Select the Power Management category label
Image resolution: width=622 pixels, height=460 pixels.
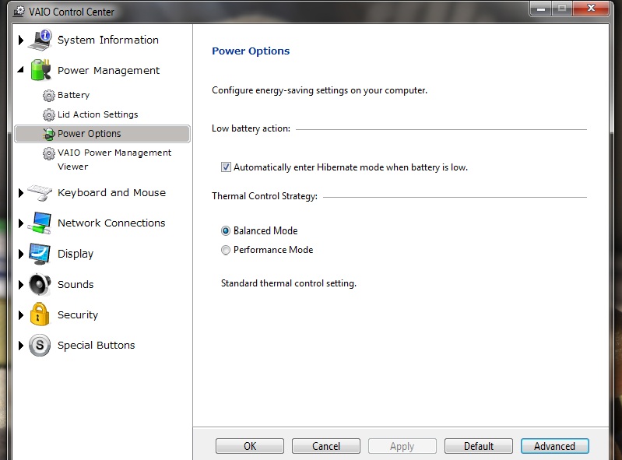(x=108, y=71)
